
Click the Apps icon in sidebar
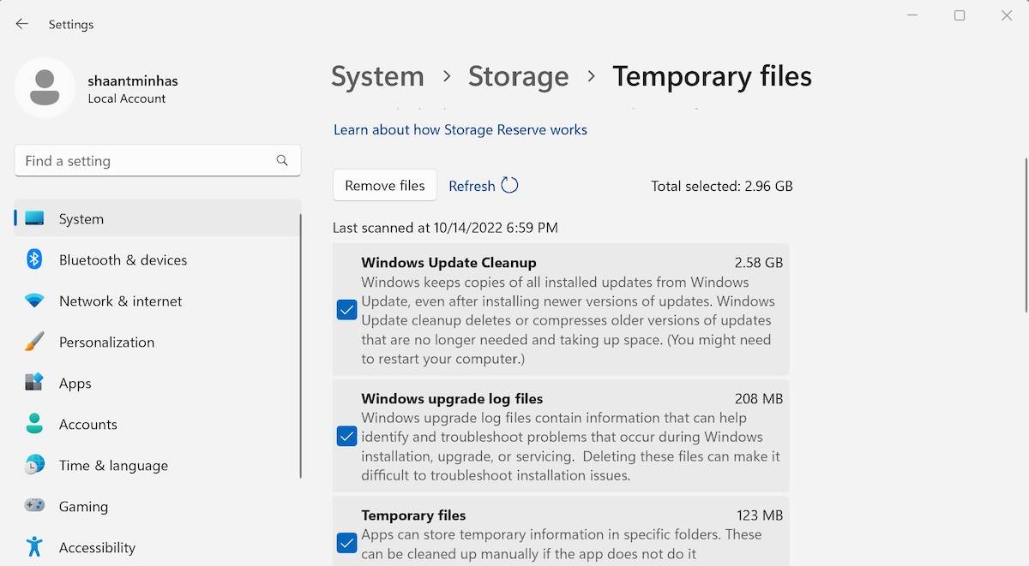[34, 383]
